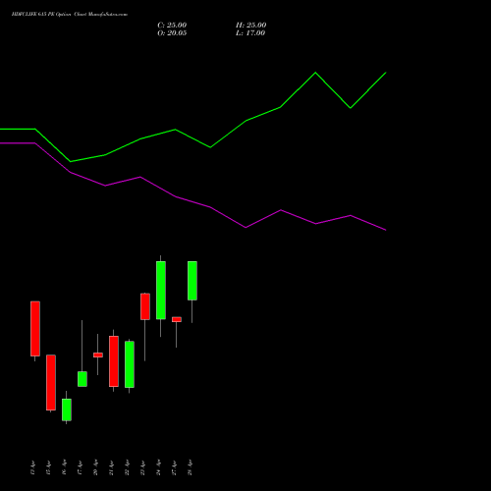The width and height of the screenshot is (491, 491).
Task: Click the red candlestick above 15 Apr
Action: 51,382
